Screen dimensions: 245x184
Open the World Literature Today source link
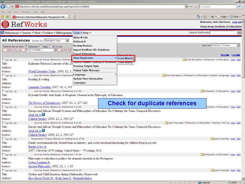[42, 71]
